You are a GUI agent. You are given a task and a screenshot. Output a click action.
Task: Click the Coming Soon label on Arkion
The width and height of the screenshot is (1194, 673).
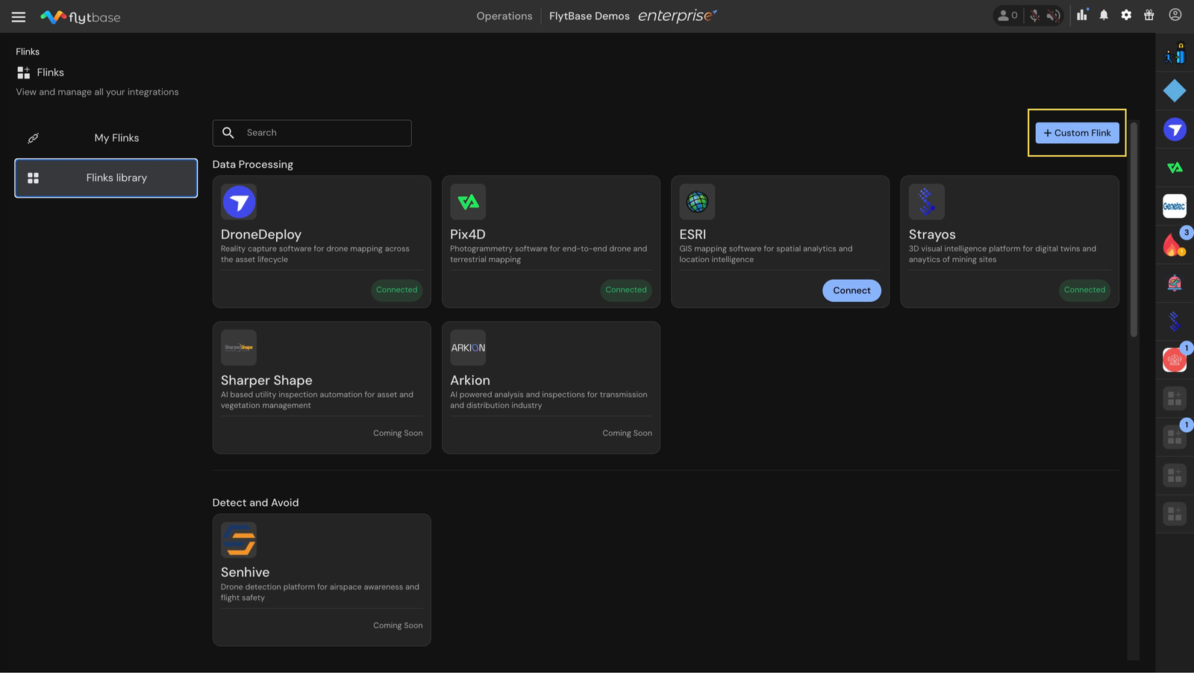[x=627, y=433]
